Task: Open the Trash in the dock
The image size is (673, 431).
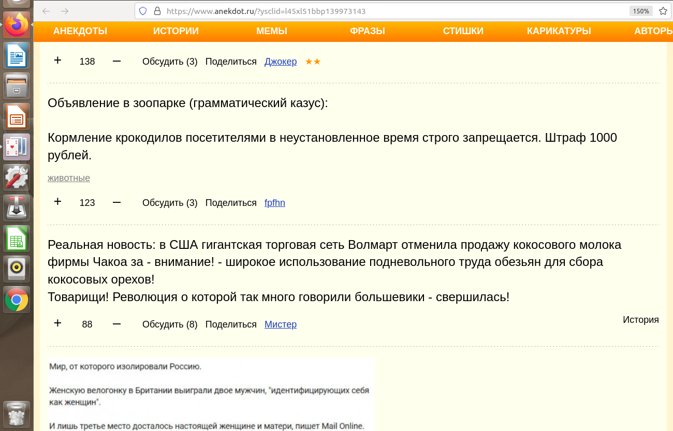Action: tap(17, 414)
